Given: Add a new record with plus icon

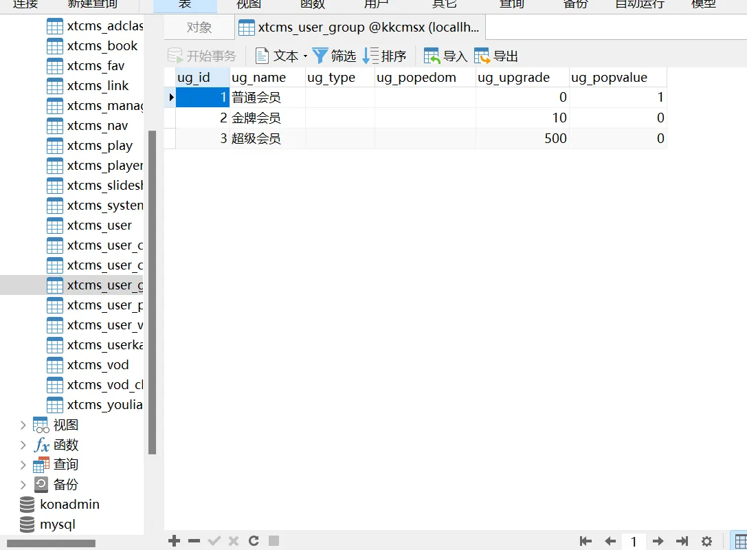Looking at the screenshot, I should 174,541.
